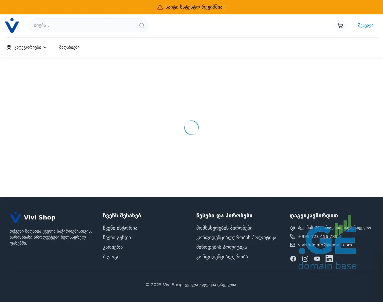Go to the მაღაზიები menu item
The image size is (383, 302).
pos(69,47)
